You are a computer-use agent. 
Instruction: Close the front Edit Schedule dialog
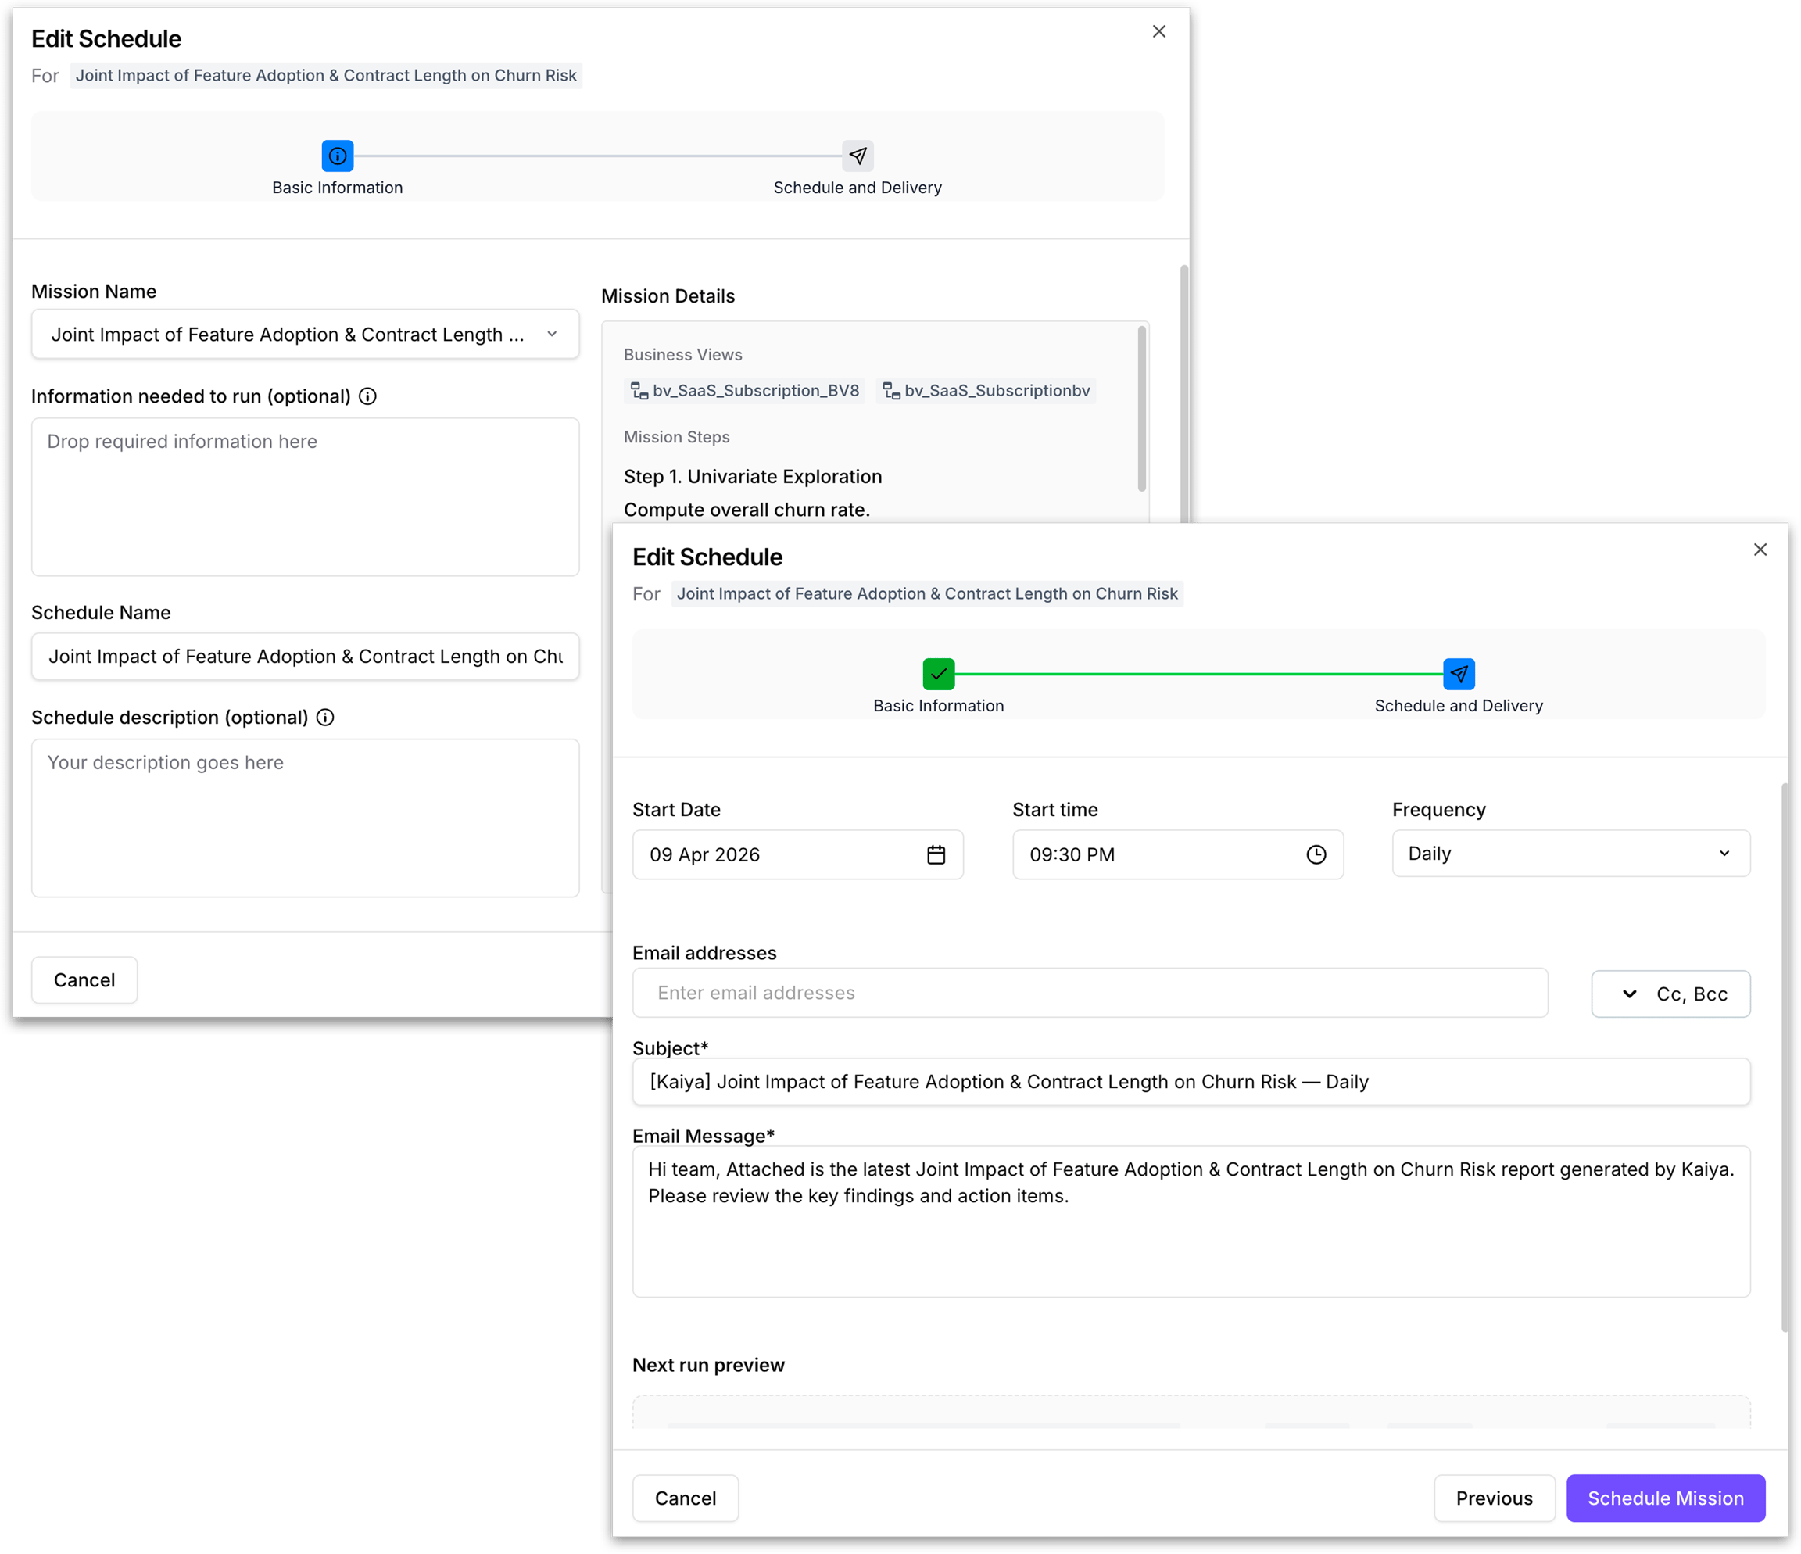coord(1760,550)
